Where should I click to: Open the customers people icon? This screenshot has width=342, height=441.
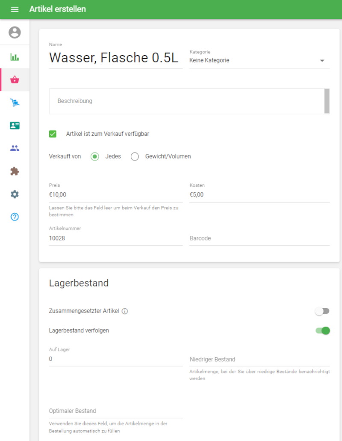15,148
